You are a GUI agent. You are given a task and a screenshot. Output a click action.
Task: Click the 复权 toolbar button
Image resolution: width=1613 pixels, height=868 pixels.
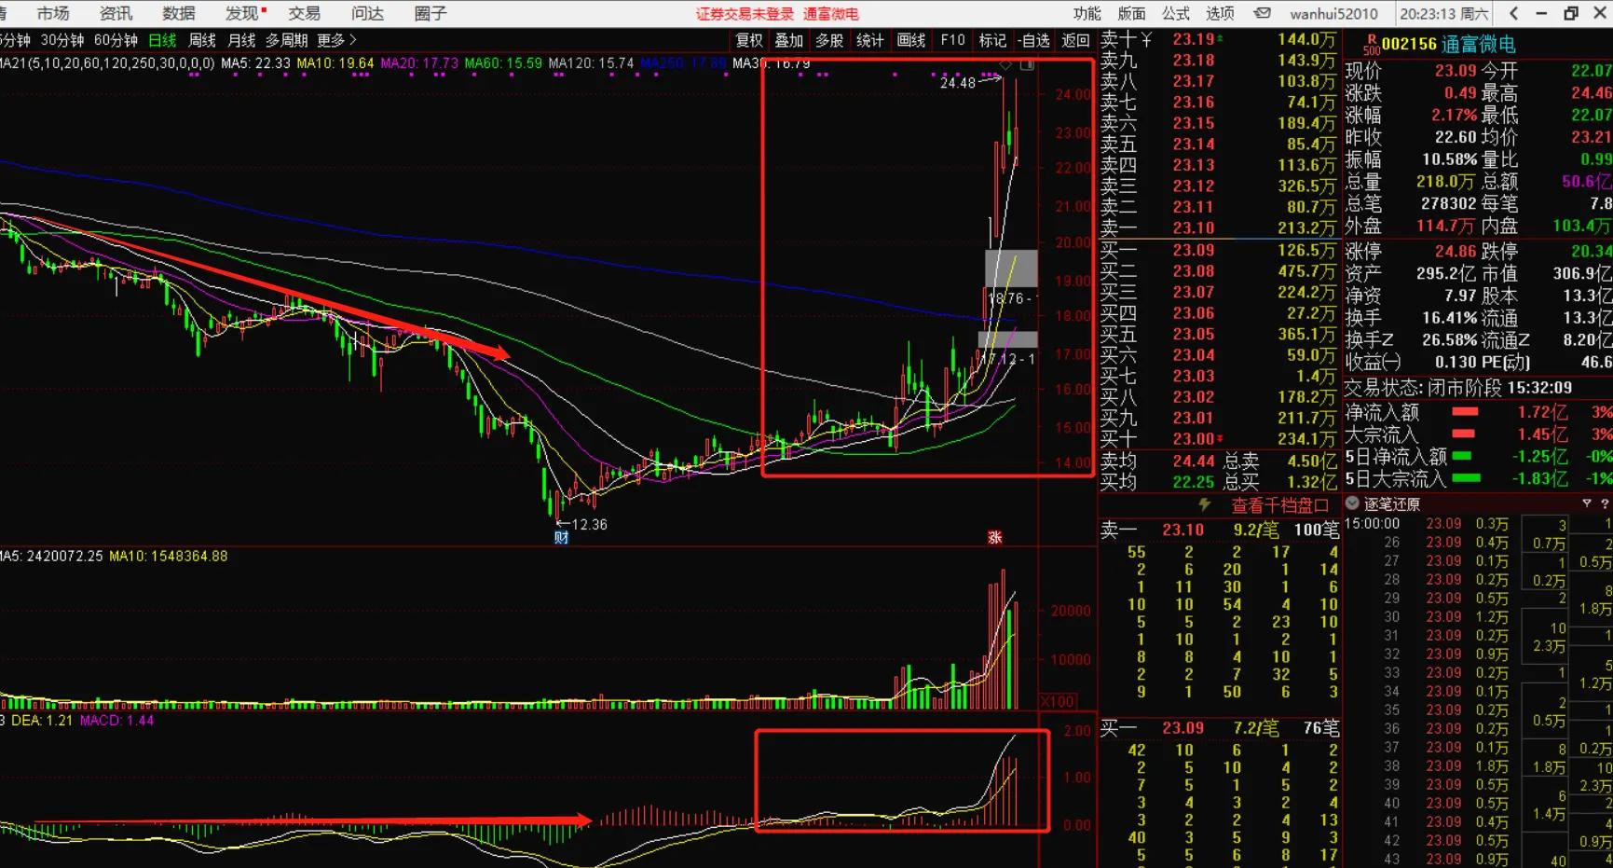point(749,40)
